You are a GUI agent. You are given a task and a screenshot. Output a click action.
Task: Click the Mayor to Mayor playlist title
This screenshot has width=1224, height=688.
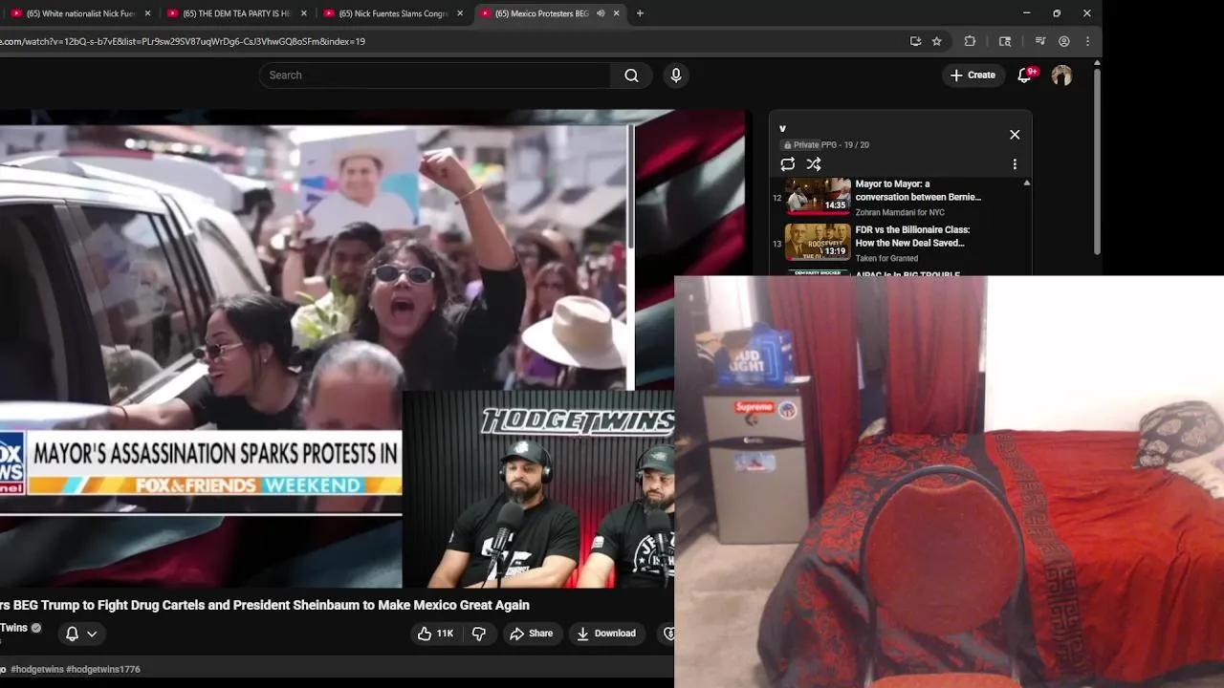918,190
